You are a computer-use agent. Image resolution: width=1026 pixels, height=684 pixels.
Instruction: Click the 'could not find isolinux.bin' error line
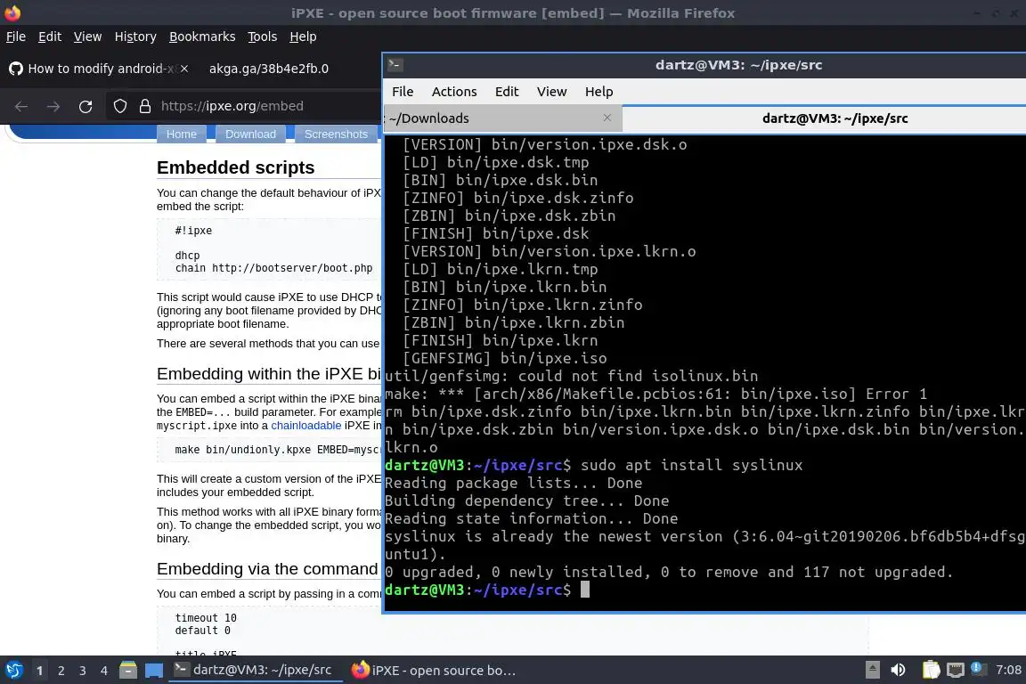(571, 377)
